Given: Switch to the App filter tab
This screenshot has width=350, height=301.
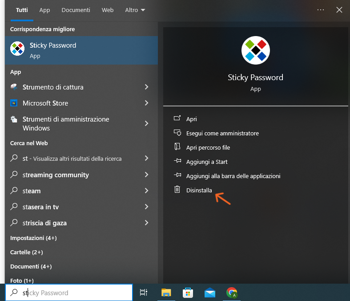Looking at the screenshot, I should (x=44, y=10).
